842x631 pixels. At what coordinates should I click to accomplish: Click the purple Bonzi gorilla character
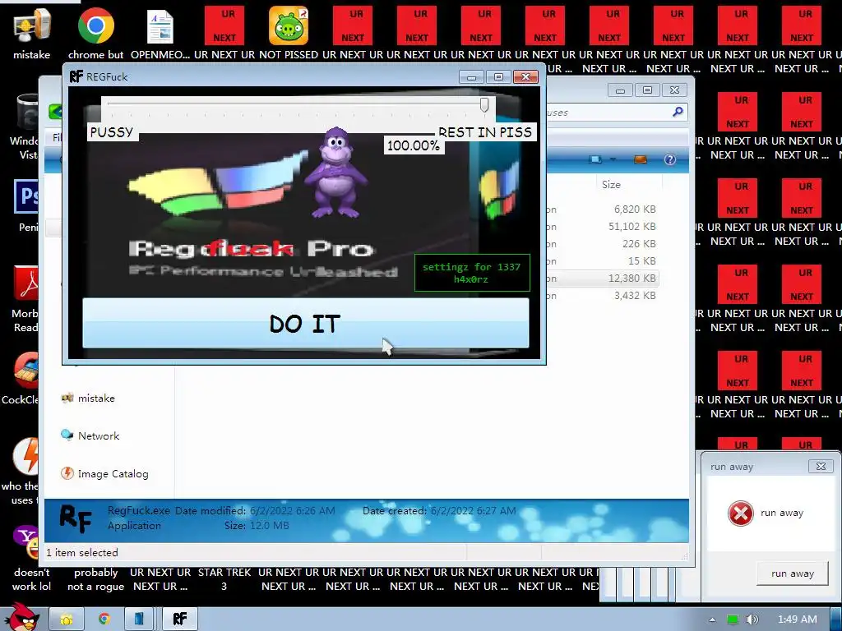coord(335,172)
